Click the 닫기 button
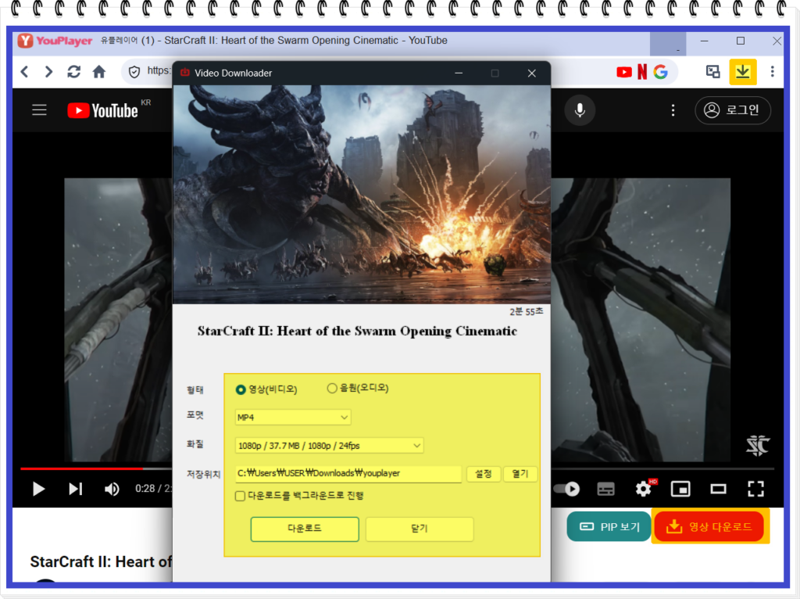800x599 pixels. [x=420, y=529]
